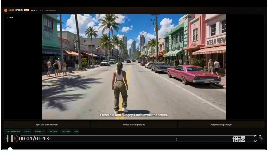The image size is (268, 151).
Task: Select the 'Take the pink car' chip
Action: tap(13, 131)
